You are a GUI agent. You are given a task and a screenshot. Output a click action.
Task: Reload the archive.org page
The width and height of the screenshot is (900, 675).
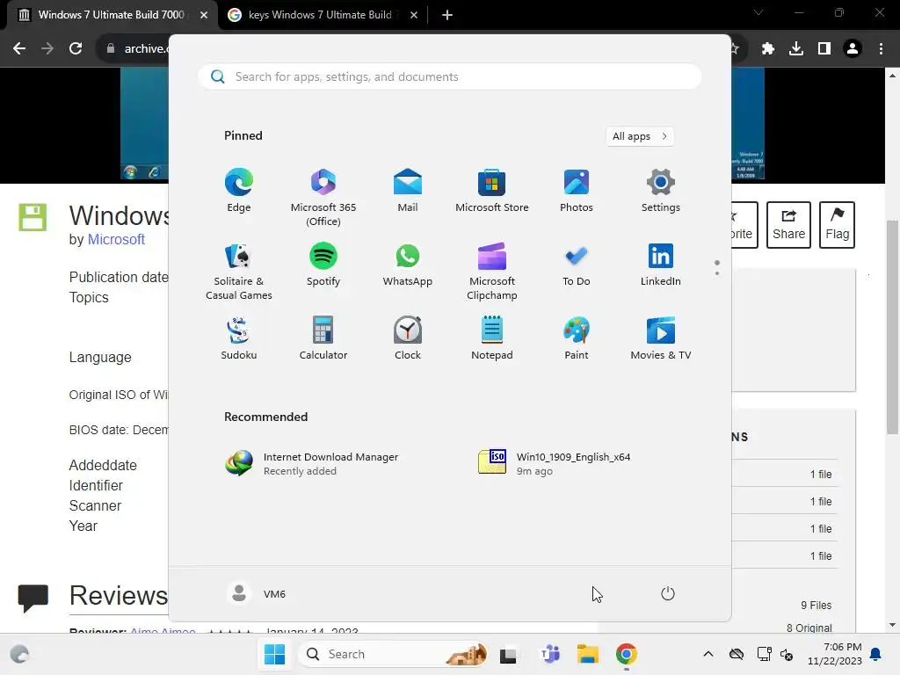coord(76,48)
